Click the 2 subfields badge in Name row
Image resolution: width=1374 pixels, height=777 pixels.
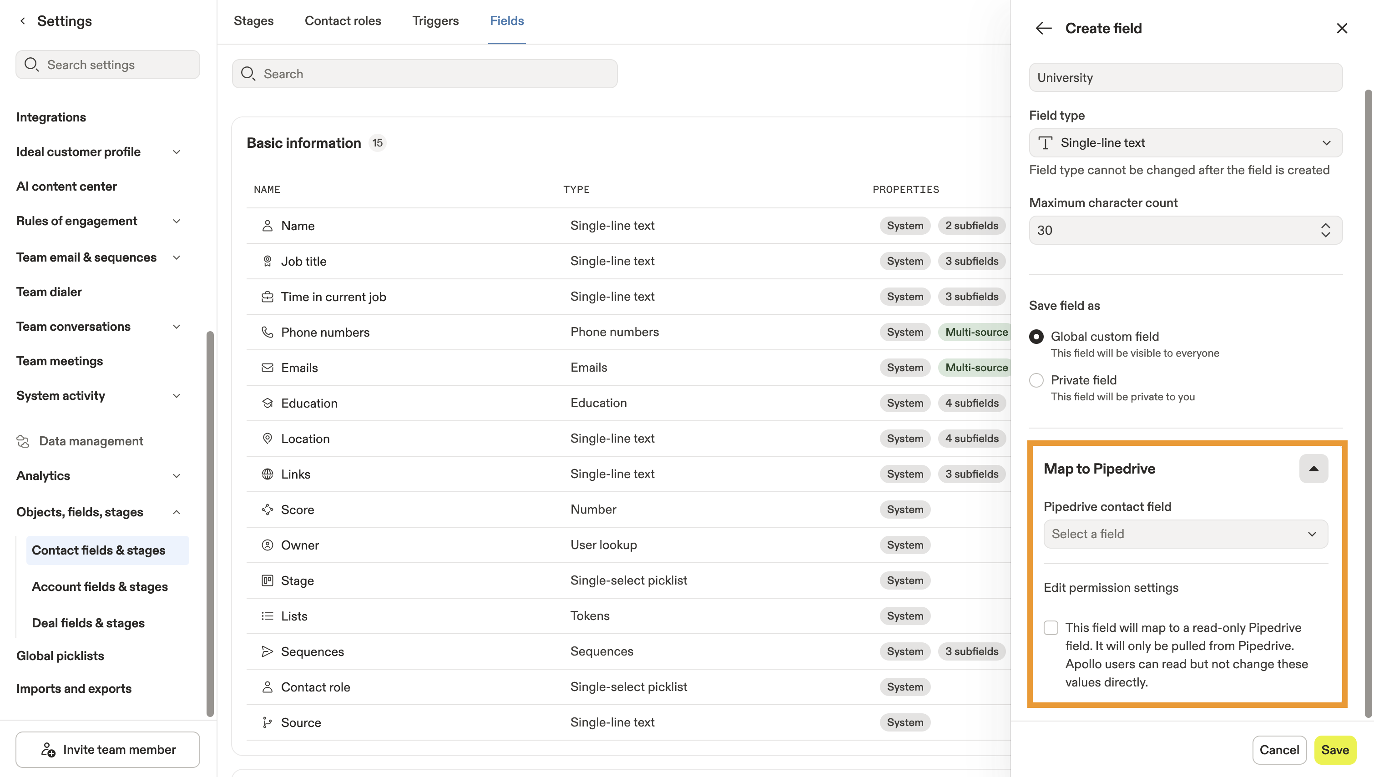(972, 226)
